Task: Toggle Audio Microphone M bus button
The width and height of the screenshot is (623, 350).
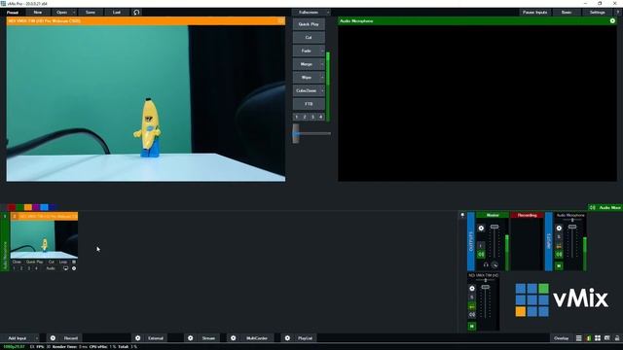Action: pos(559,265)
